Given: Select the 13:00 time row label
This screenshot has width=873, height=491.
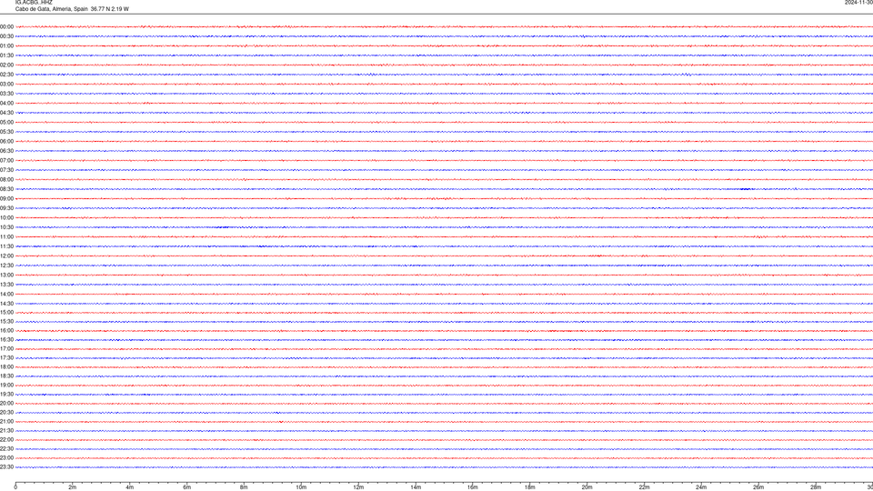Looking at the screenshot, I should click(6, 275).
